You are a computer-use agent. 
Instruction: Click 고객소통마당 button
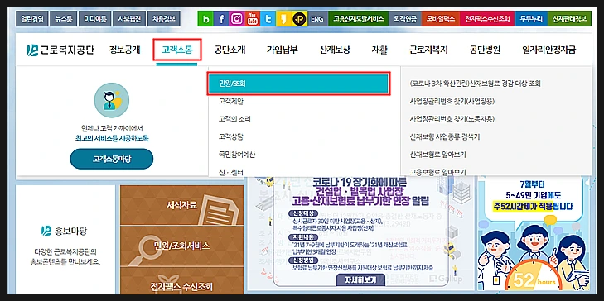coord(112,159)
